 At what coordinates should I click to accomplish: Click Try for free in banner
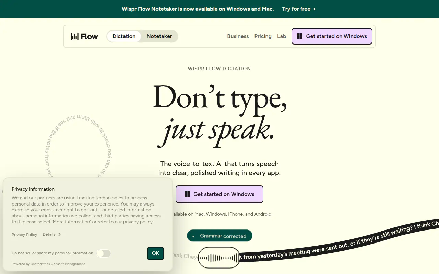coord(296,9)
